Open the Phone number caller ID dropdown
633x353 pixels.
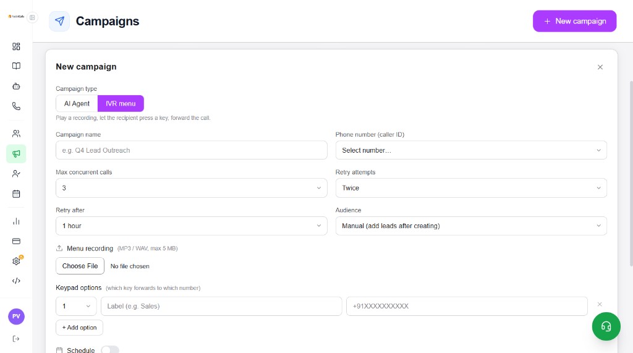point(470,150)
